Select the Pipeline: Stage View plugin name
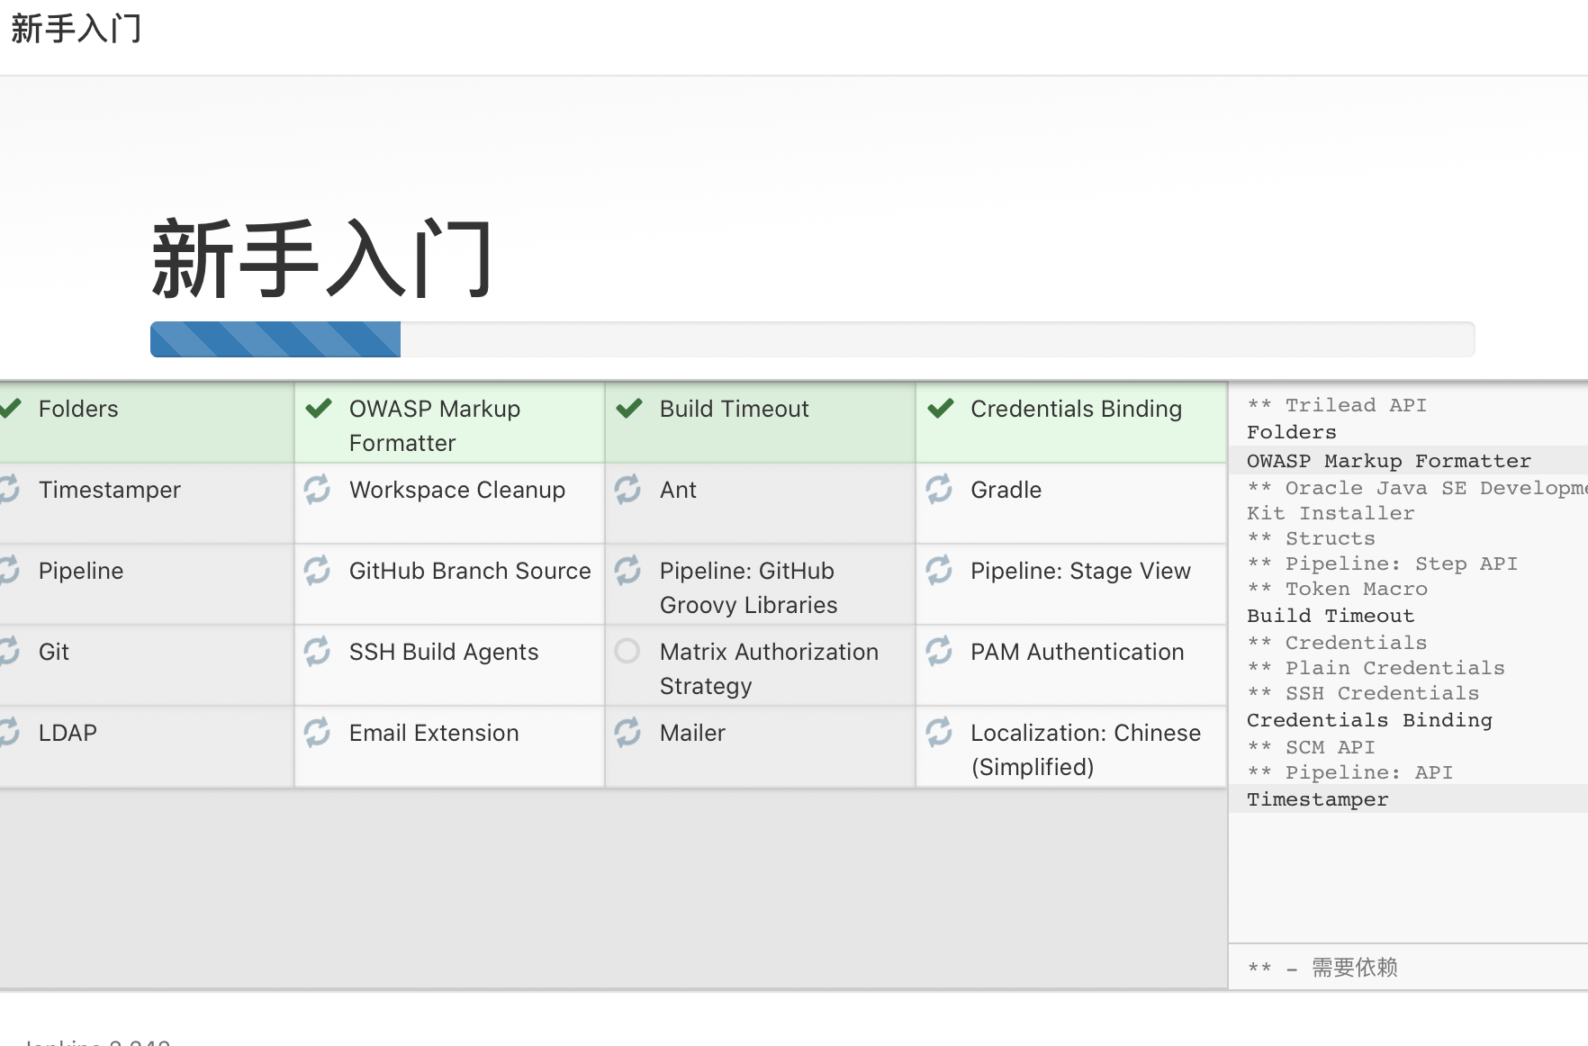This screenshot has height=1046, width=1588. coord(1080,571)
